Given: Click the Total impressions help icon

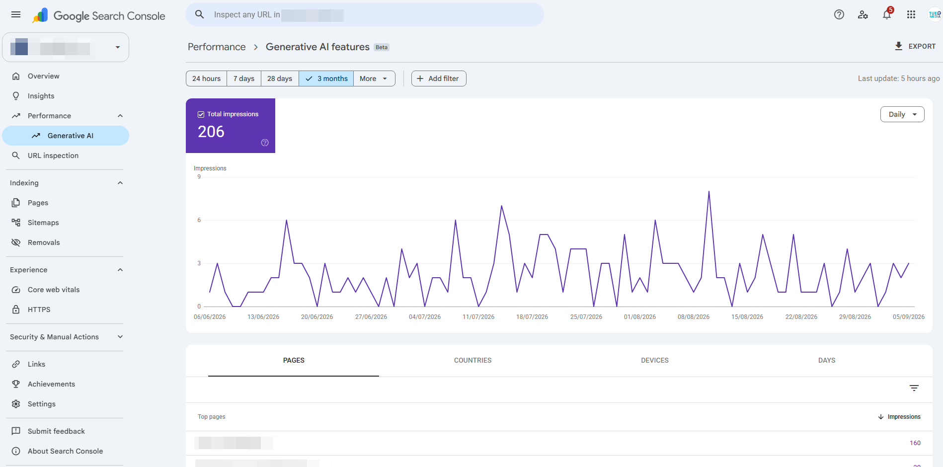Looking at the screenshot, I should pos(265,143).
